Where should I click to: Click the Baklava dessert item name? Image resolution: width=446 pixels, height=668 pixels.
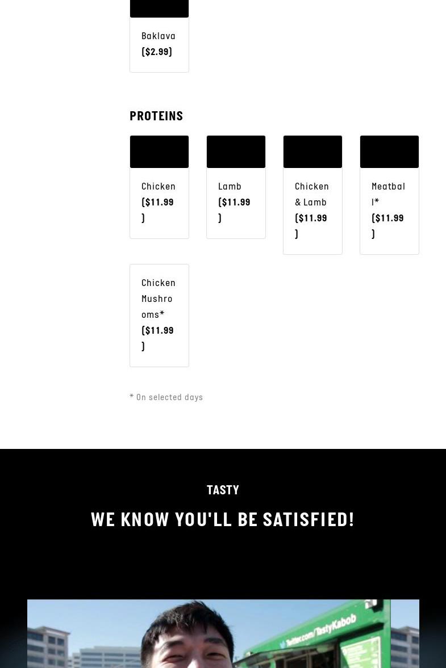coord(158,36)
